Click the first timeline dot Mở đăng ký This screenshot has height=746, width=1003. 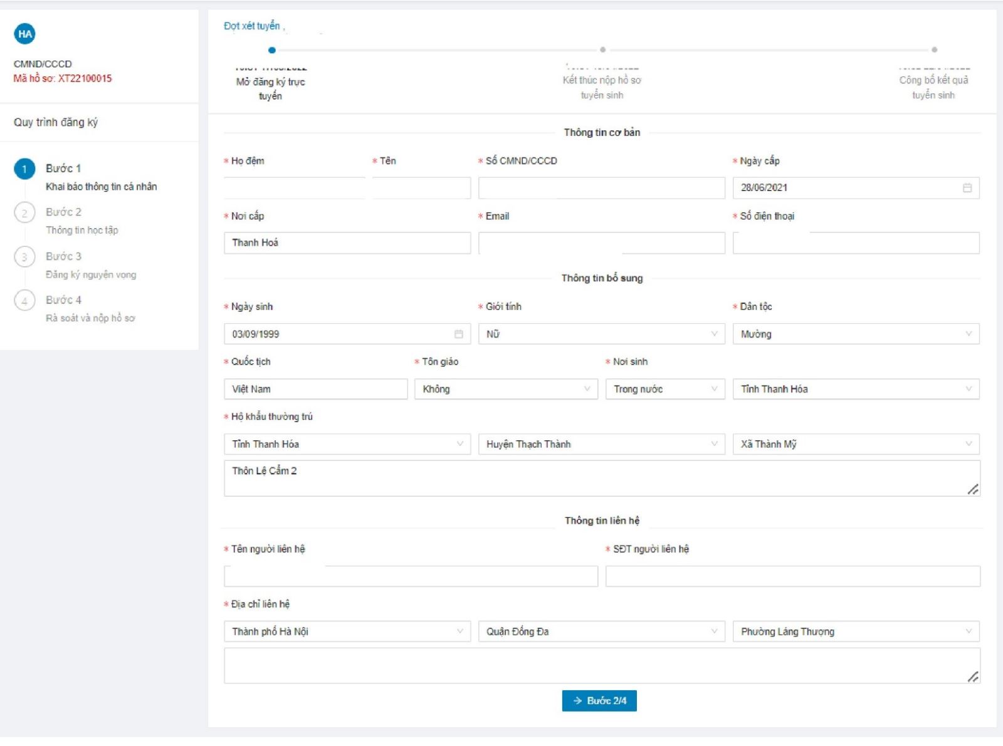point(271,50)
